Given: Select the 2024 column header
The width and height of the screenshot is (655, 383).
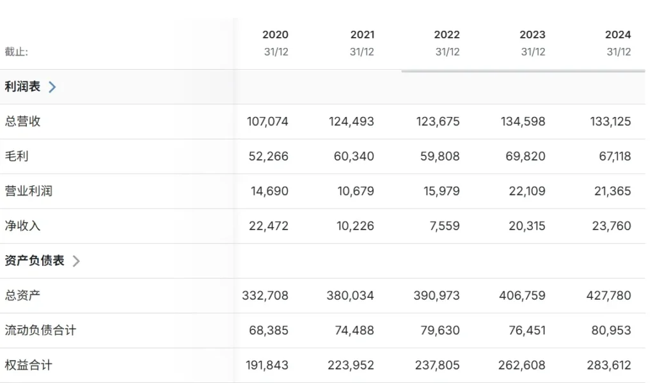Looking at the screenshot, I should point(618,35).
